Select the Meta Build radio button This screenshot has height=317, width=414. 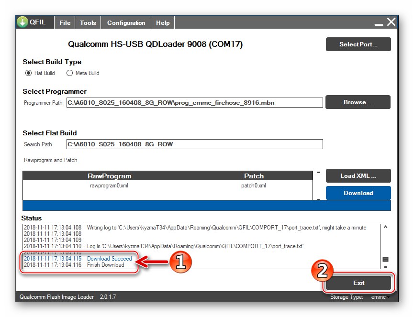(x=69, y=73)
